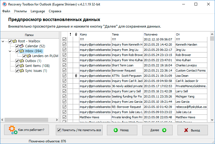Click the status text 'Помечено объектов: 876'
The image size is (215, 144).
[47, 141]
